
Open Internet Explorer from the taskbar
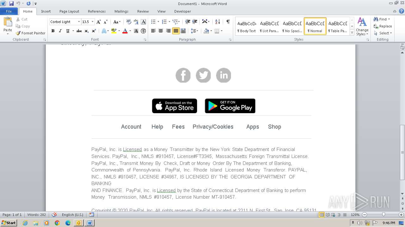coord(25,223)
